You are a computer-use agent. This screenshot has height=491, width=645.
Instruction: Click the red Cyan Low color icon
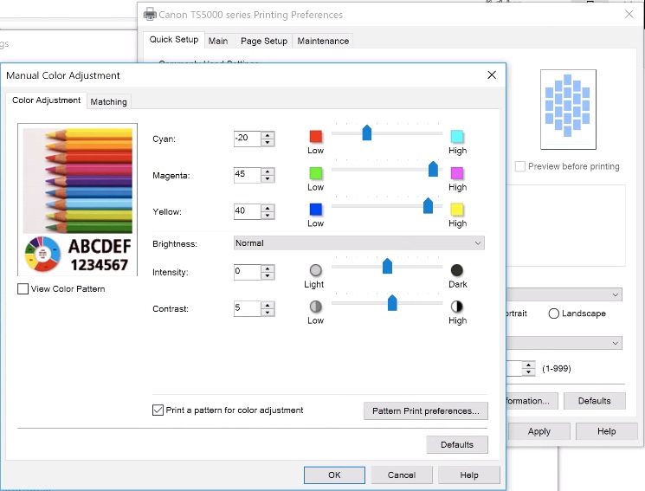[x=315, y=136]
